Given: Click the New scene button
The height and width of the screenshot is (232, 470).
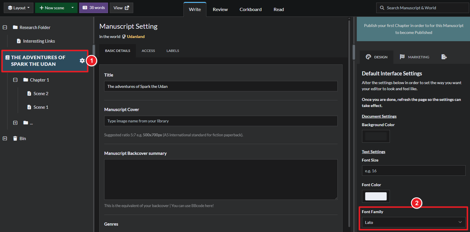Looking at the screenshot, I should (x=52, y=8).
